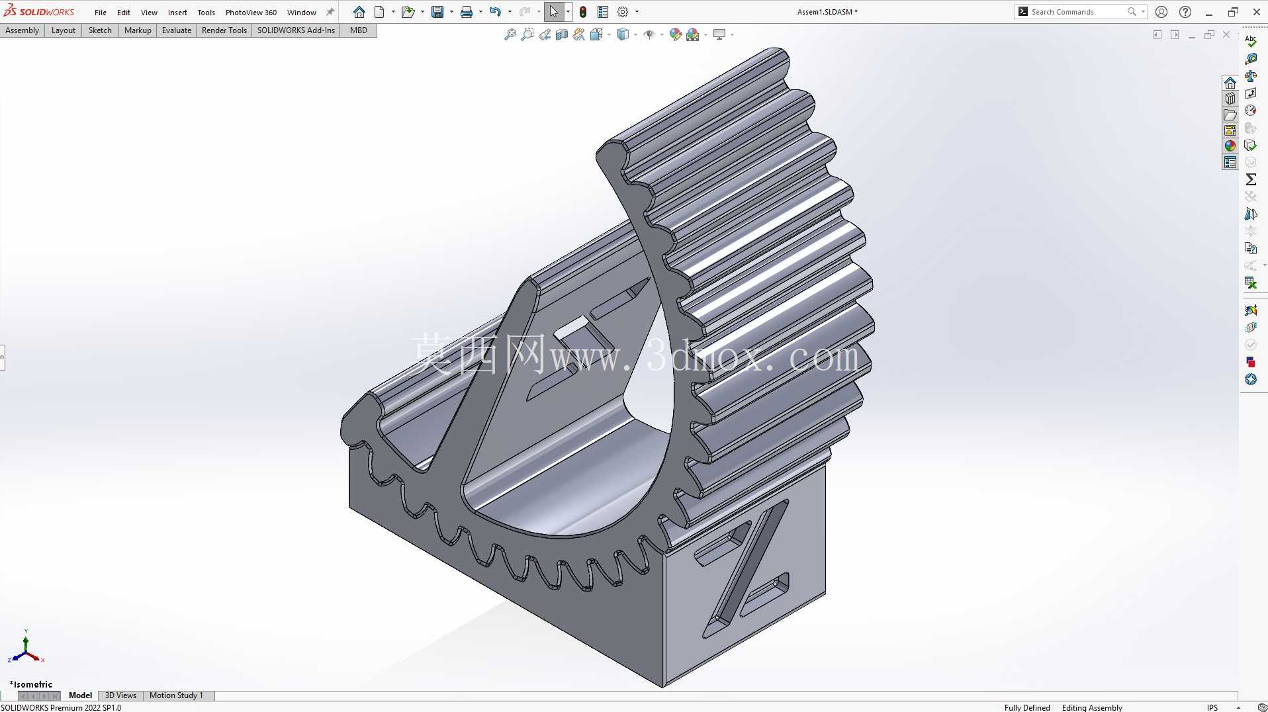Enable the Section View tool

[562, 34]
